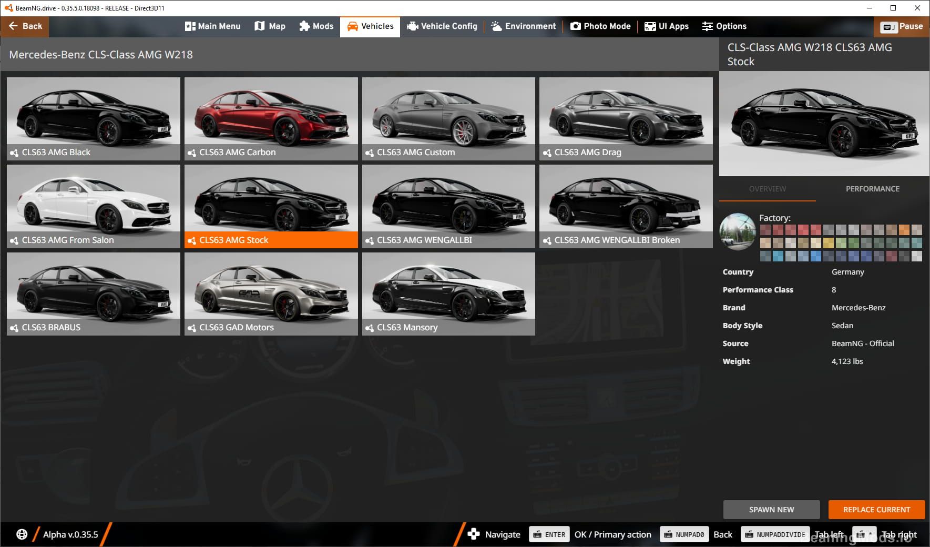Pick the CLS63 BRABUS configuration

(x=94, y=294)
